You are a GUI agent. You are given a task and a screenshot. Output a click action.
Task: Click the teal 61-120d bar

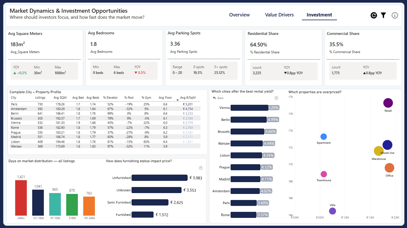click(x=55, y=204)
